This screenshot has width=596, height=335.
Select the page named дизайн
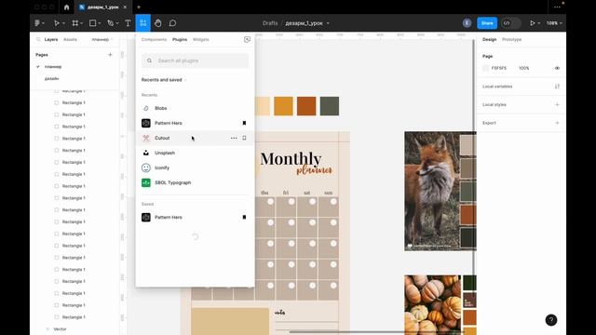[x=52, y=78]
